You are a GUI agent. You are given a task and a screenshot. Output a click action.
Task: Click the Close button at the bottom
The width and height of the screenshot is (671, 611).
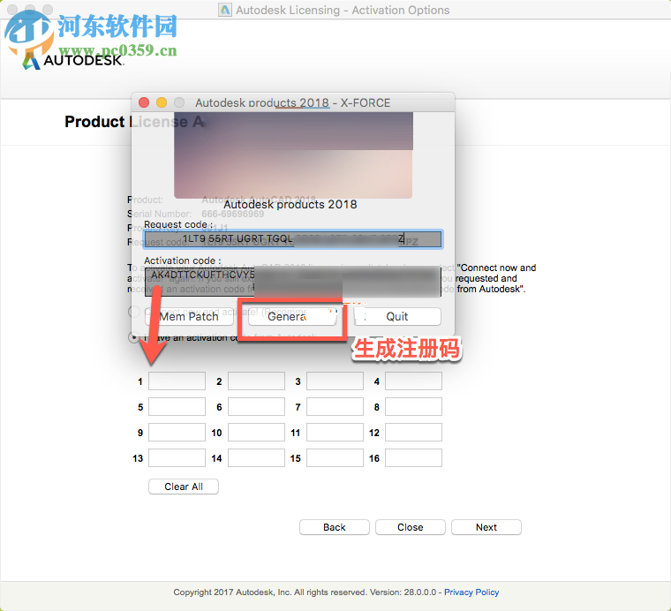[411, 527]
